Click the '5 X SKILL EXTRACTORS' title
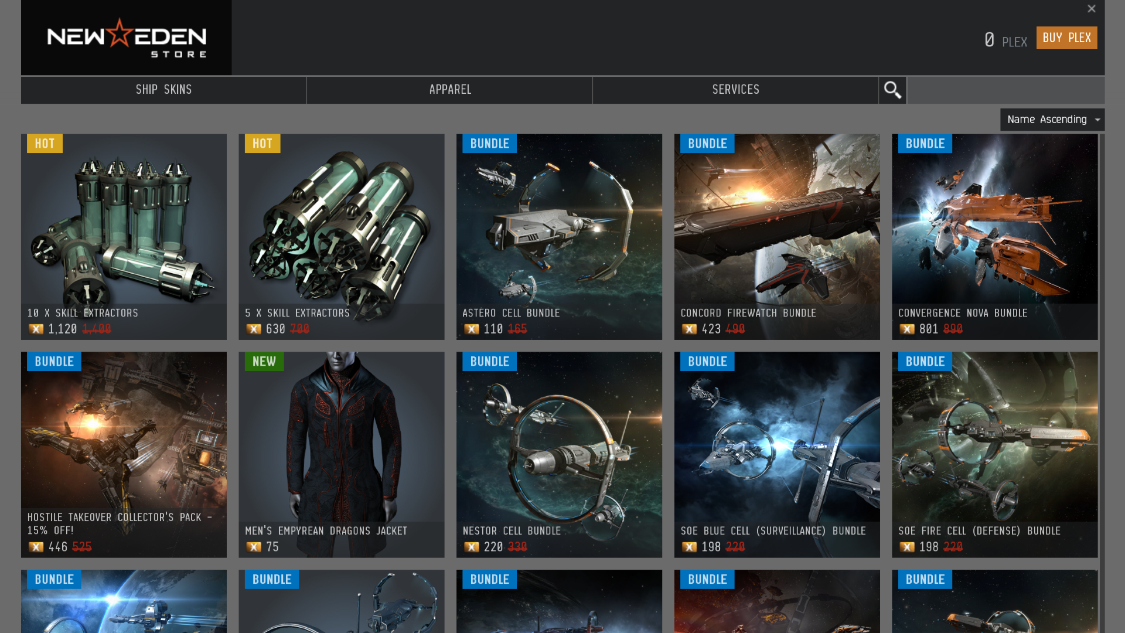The height and width of the screenshot is (633, 1125). (x=297, y=314)
